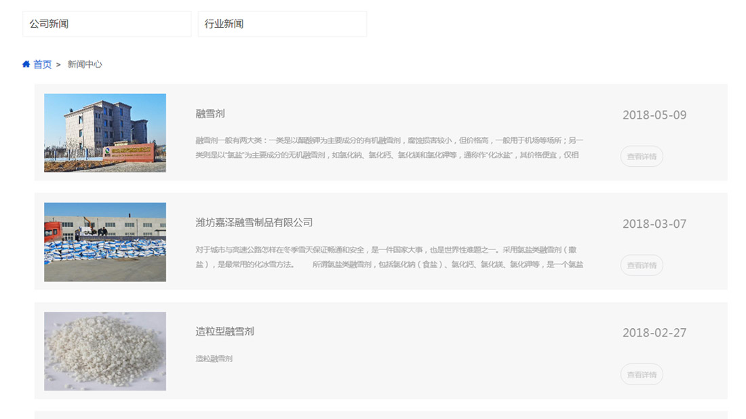Click the 2018-03-07 date

(654, 224)
